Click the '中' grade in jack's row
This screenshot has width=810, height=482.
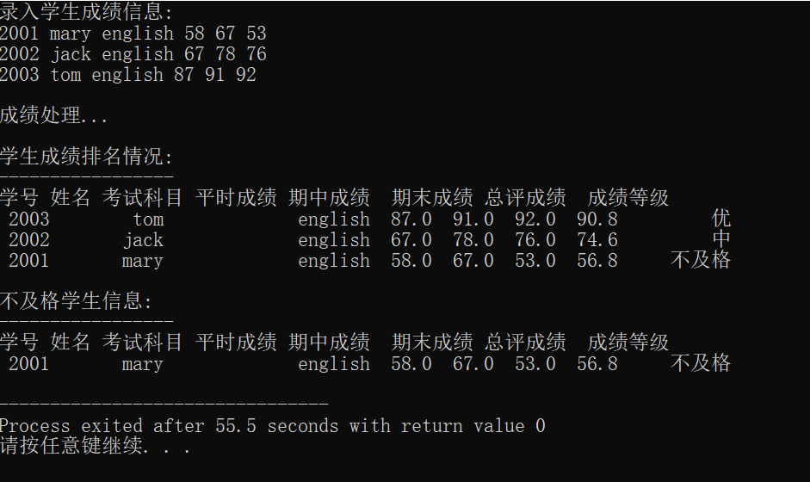(x=721, y=240)
